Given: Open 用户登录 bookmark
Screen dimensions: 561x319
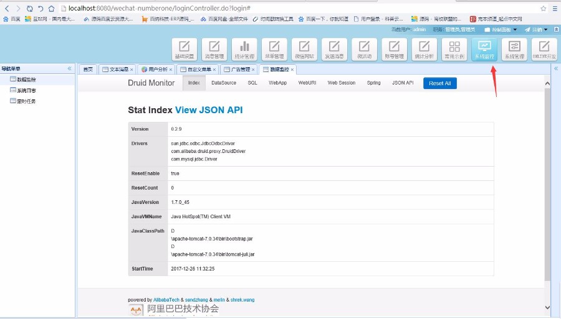Looking at the screenshot, I should coord(378,19).
